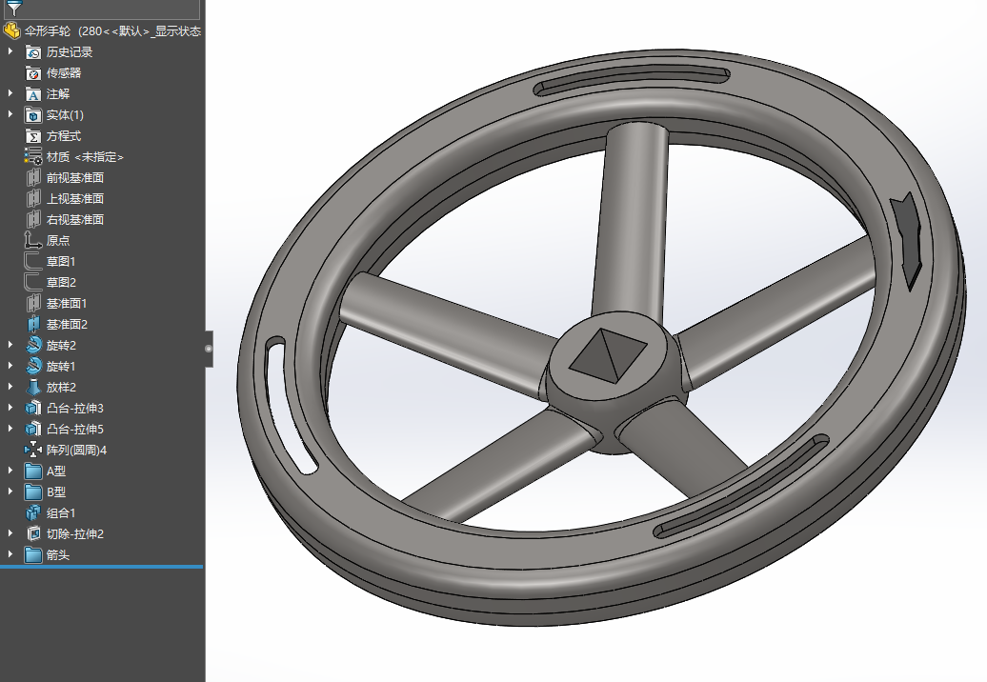Click the 凸台-拉伸5 extrude icon
This screenshot has width=987, height=682.
click(32, 429)
